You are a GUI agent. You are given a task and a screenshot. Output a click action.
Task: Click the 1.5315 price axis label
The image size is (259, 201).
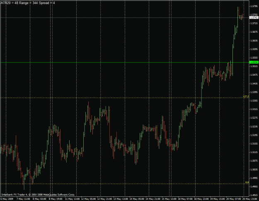pos(254,109)
